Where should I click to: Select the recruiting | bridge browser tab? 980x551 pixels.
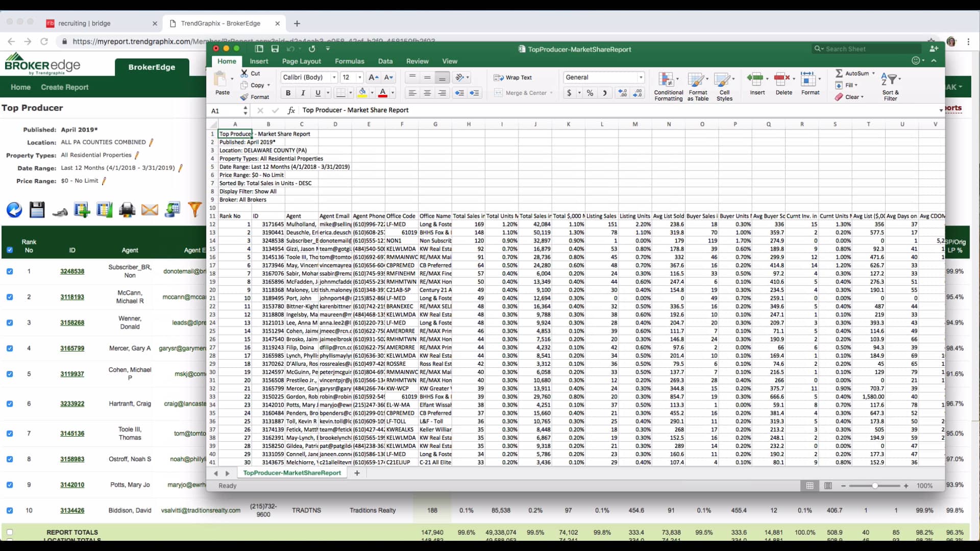(101, 23)
